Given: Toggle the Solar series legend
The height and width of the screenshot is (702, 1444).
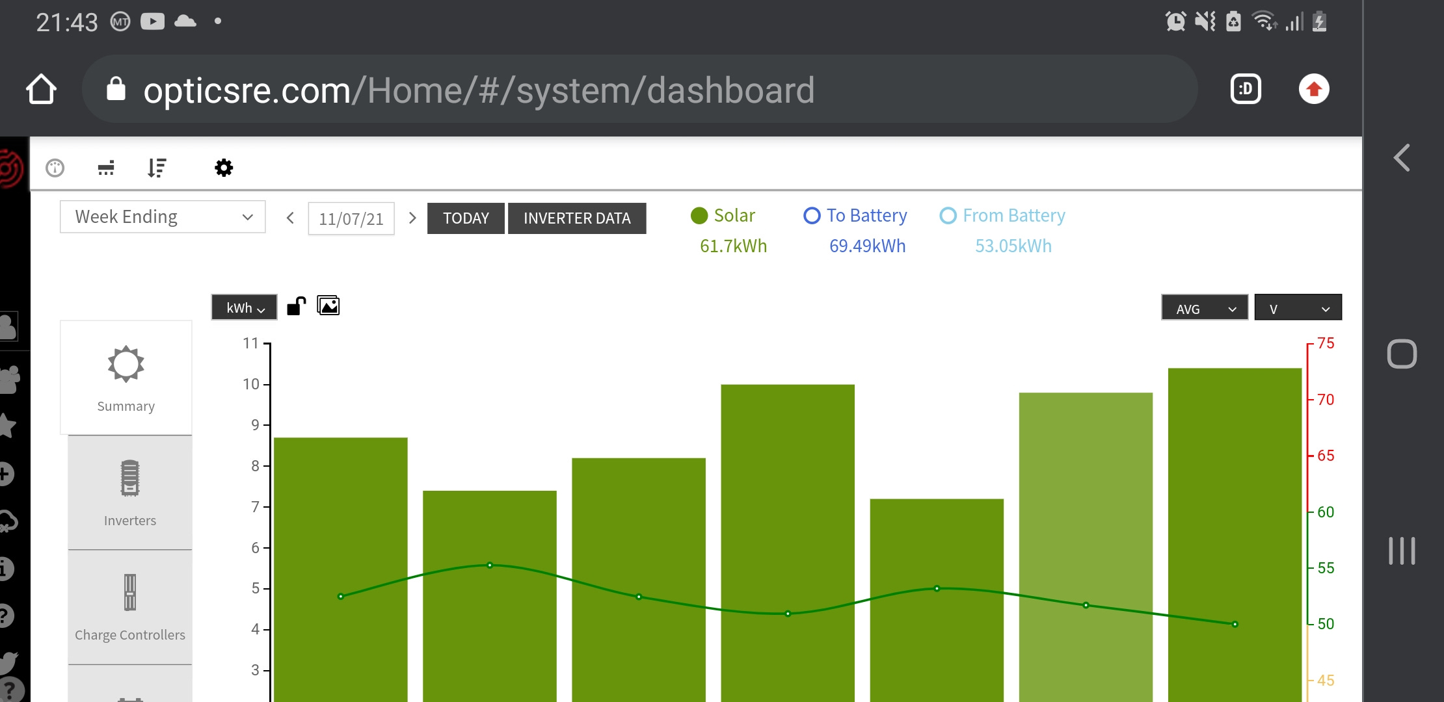Looking at the screenshot, I should click(x=723, y=215).
